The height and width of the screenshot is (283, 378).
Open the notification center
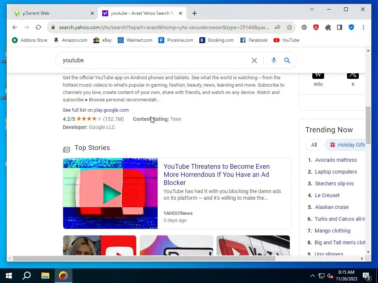pos(367,276)
